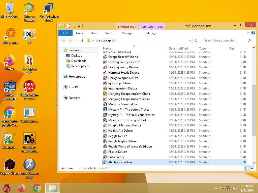
Task: Open the File tab
Action: (66, 33)
